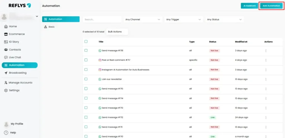Screen dimensions: 285x138
Task: Click the Search input field
Action: point(102,19)
